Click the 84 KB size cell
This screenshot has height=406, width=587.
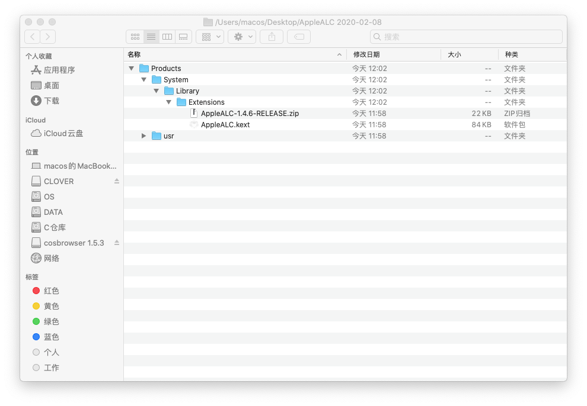(481, 125)
